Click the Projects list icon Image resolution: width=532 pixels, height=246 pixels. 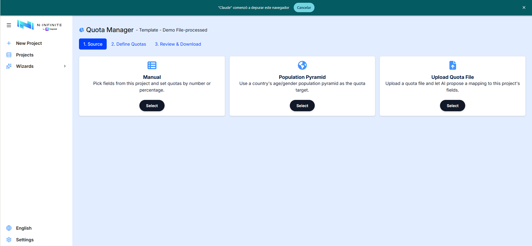(9, 55)
